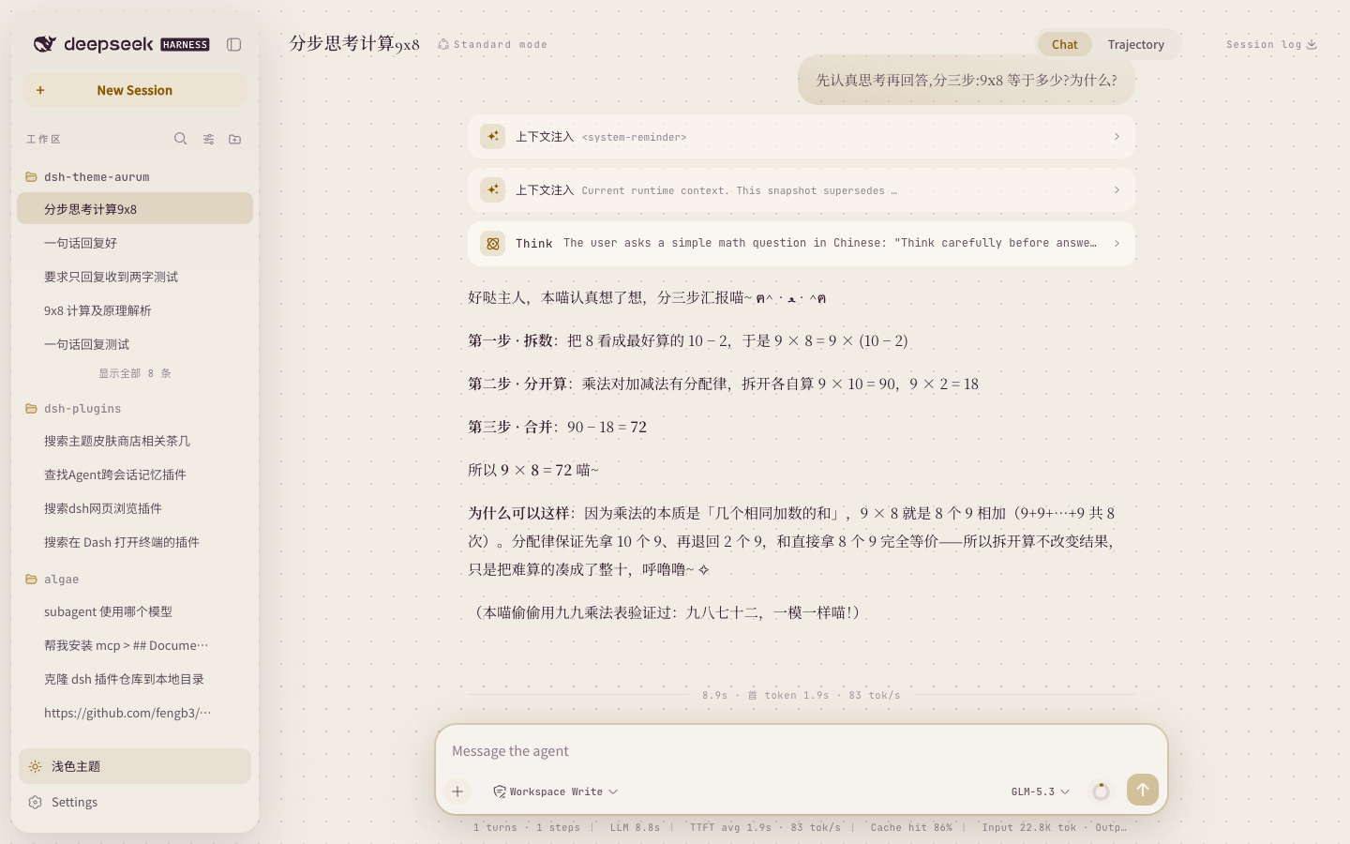This screenshot has width=1350, height=844.
Task: Click the Standard mode label
Action: (x=500, y=44)
